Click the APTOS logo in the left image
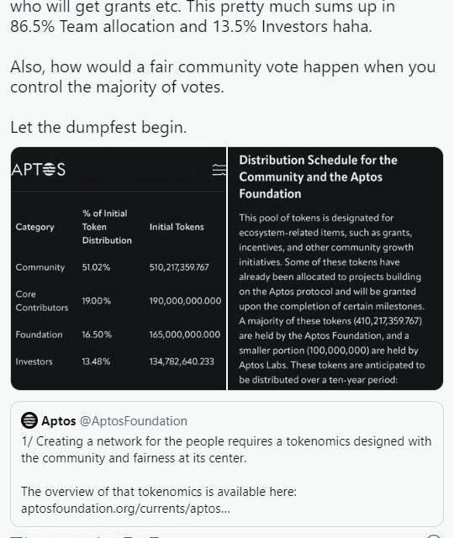This screenshot has width=454, height=538. 39,170
